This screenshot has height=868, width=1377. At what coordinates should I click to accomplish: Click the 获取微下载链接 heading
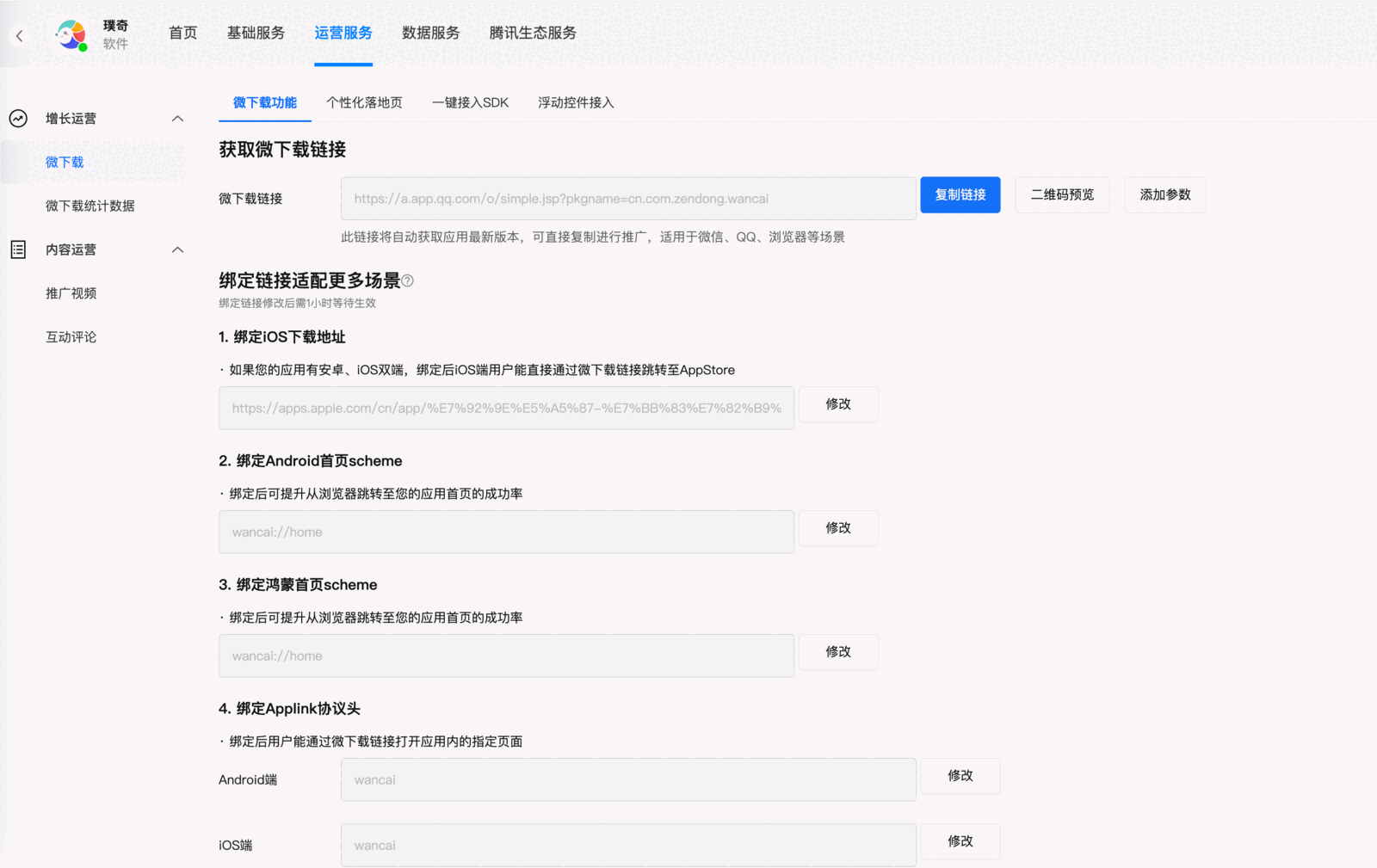point(282,150)
